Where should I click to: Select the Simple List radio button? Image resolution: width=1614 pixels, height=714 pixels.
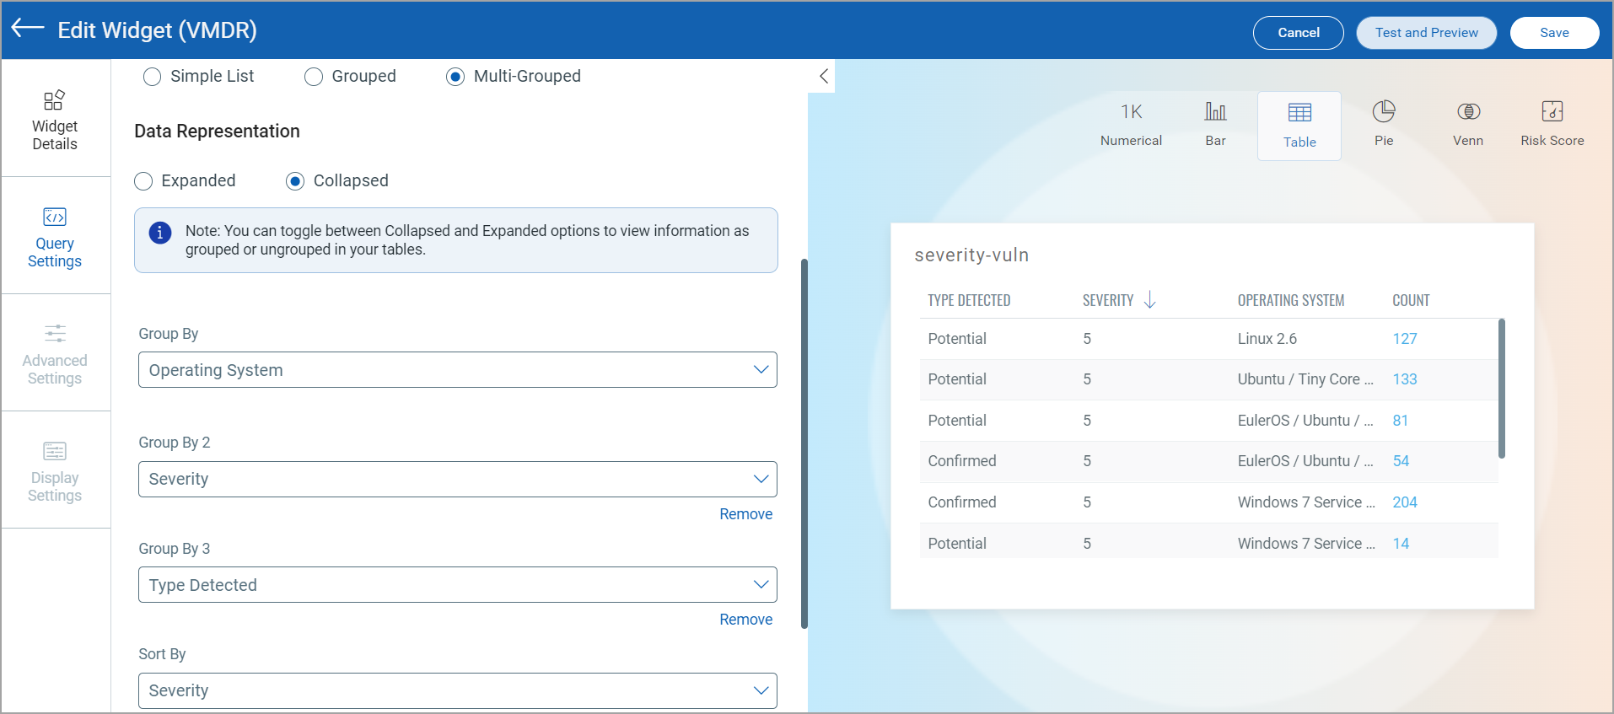tap(153, 77)
